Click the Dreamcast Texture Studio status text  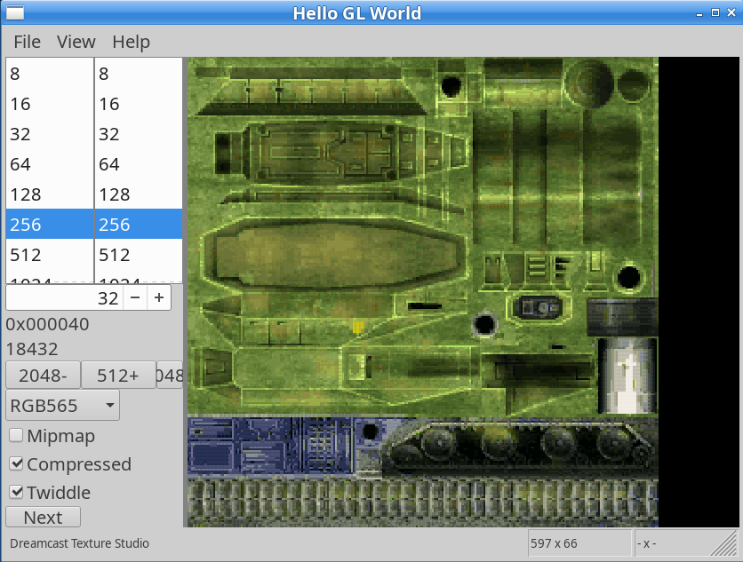pyautogui.click(x=80, y=543)
